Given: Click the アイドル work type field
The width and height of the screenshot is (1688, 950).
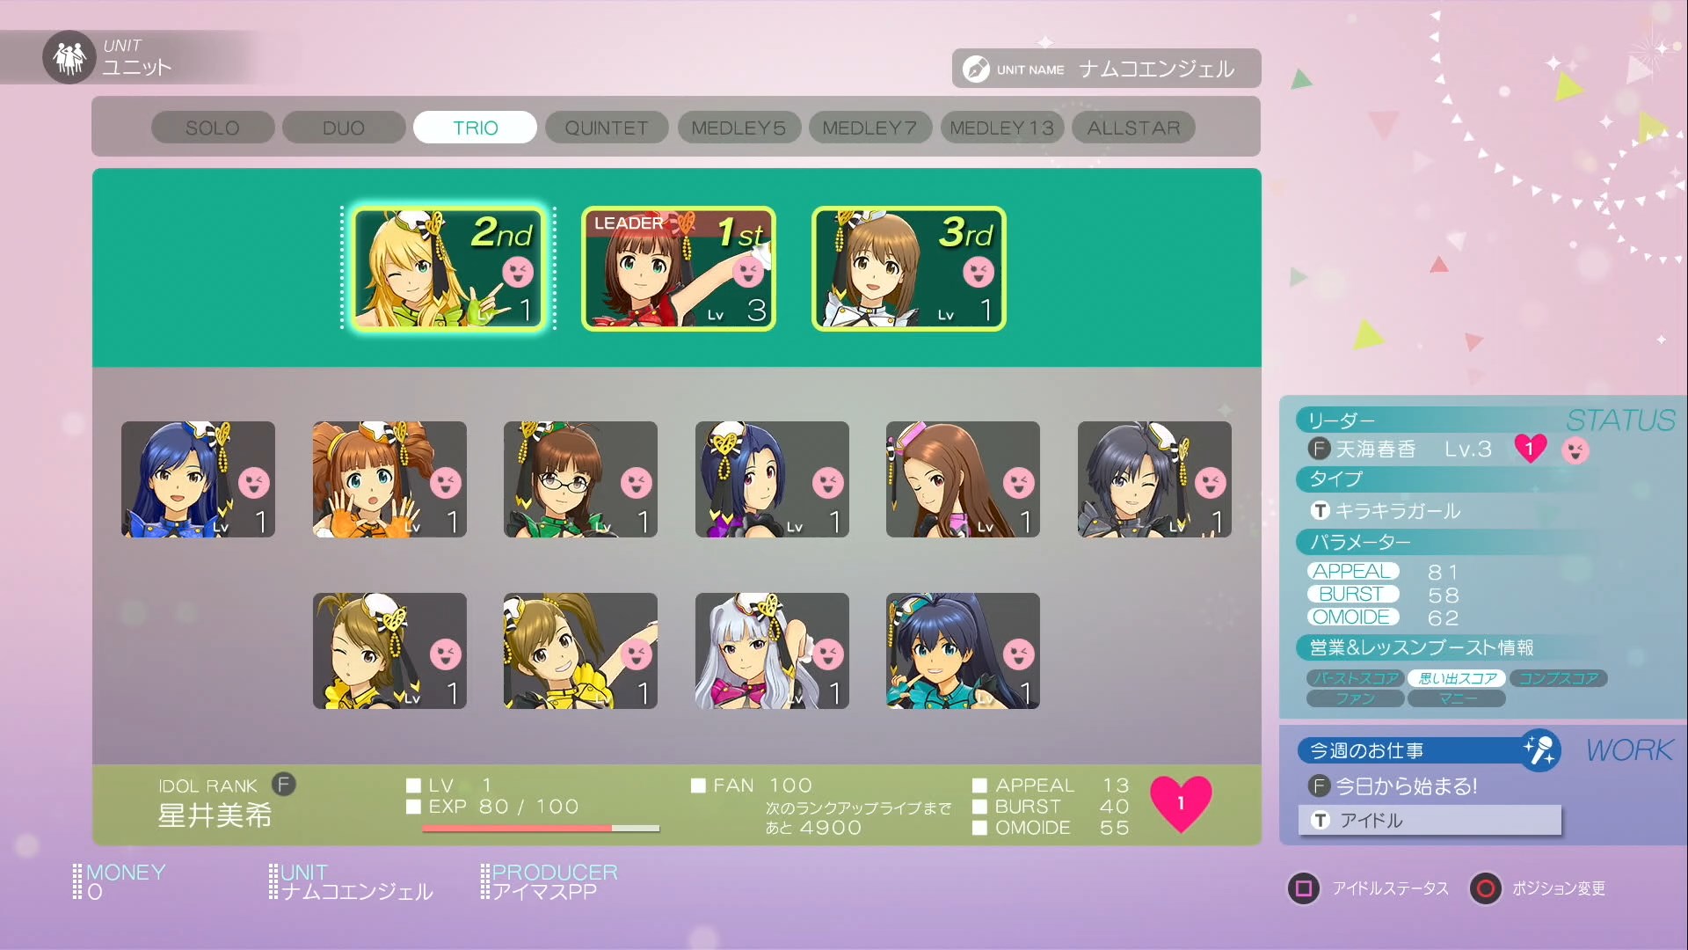Looking at the screenshot, I should [1430, 820].
